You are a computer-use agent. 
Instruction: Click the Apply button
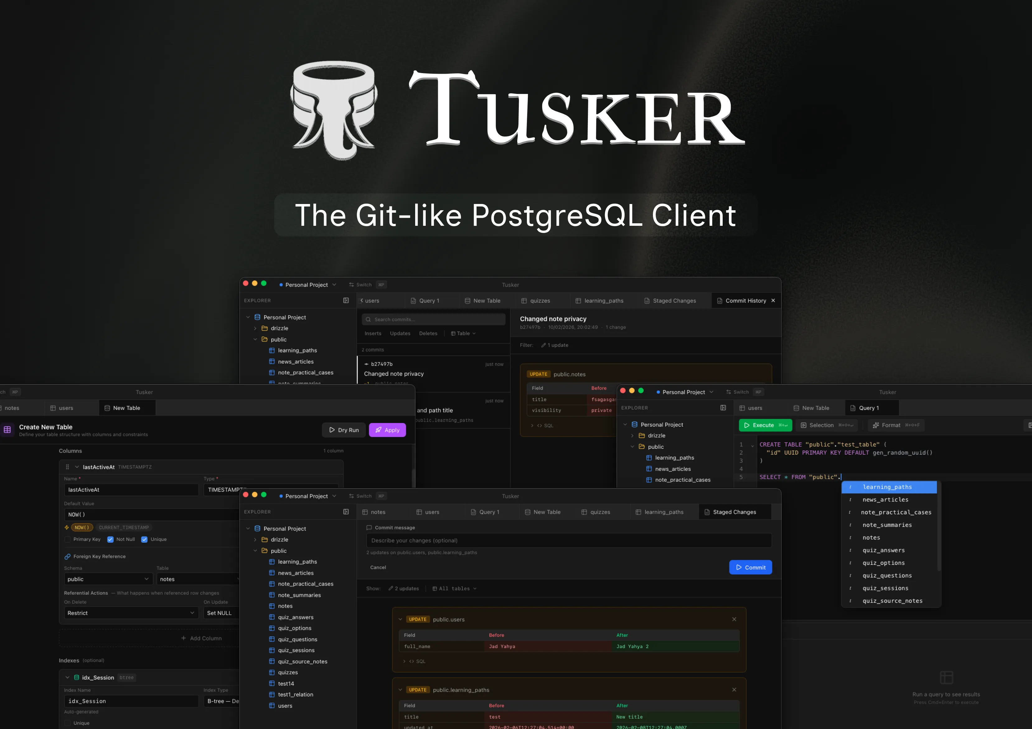coord(387,430)
